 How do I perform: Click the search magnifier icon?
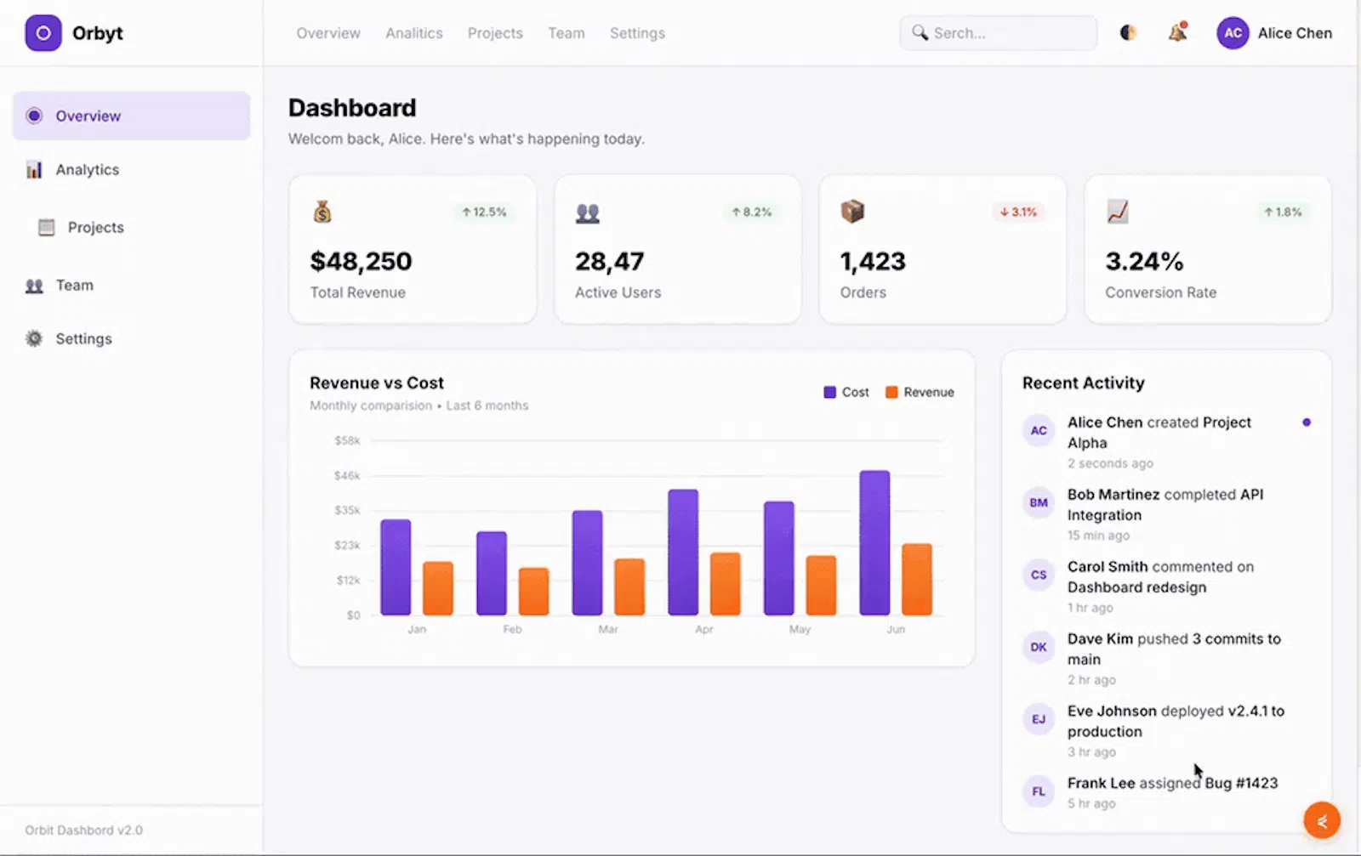pyautogui.click(x=920, y=32)
